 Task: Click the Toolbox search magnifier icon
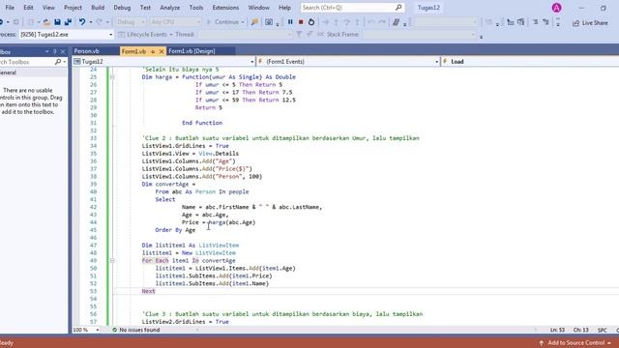pyautogui.click(x=58, y=62)
